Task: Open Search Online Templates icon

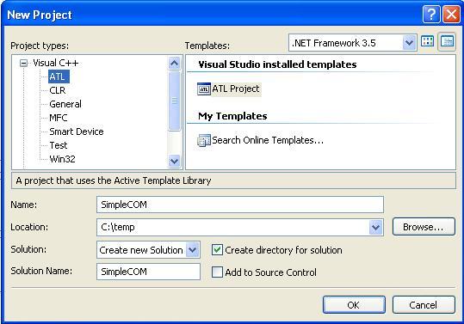Action: [x=204, y=141]
